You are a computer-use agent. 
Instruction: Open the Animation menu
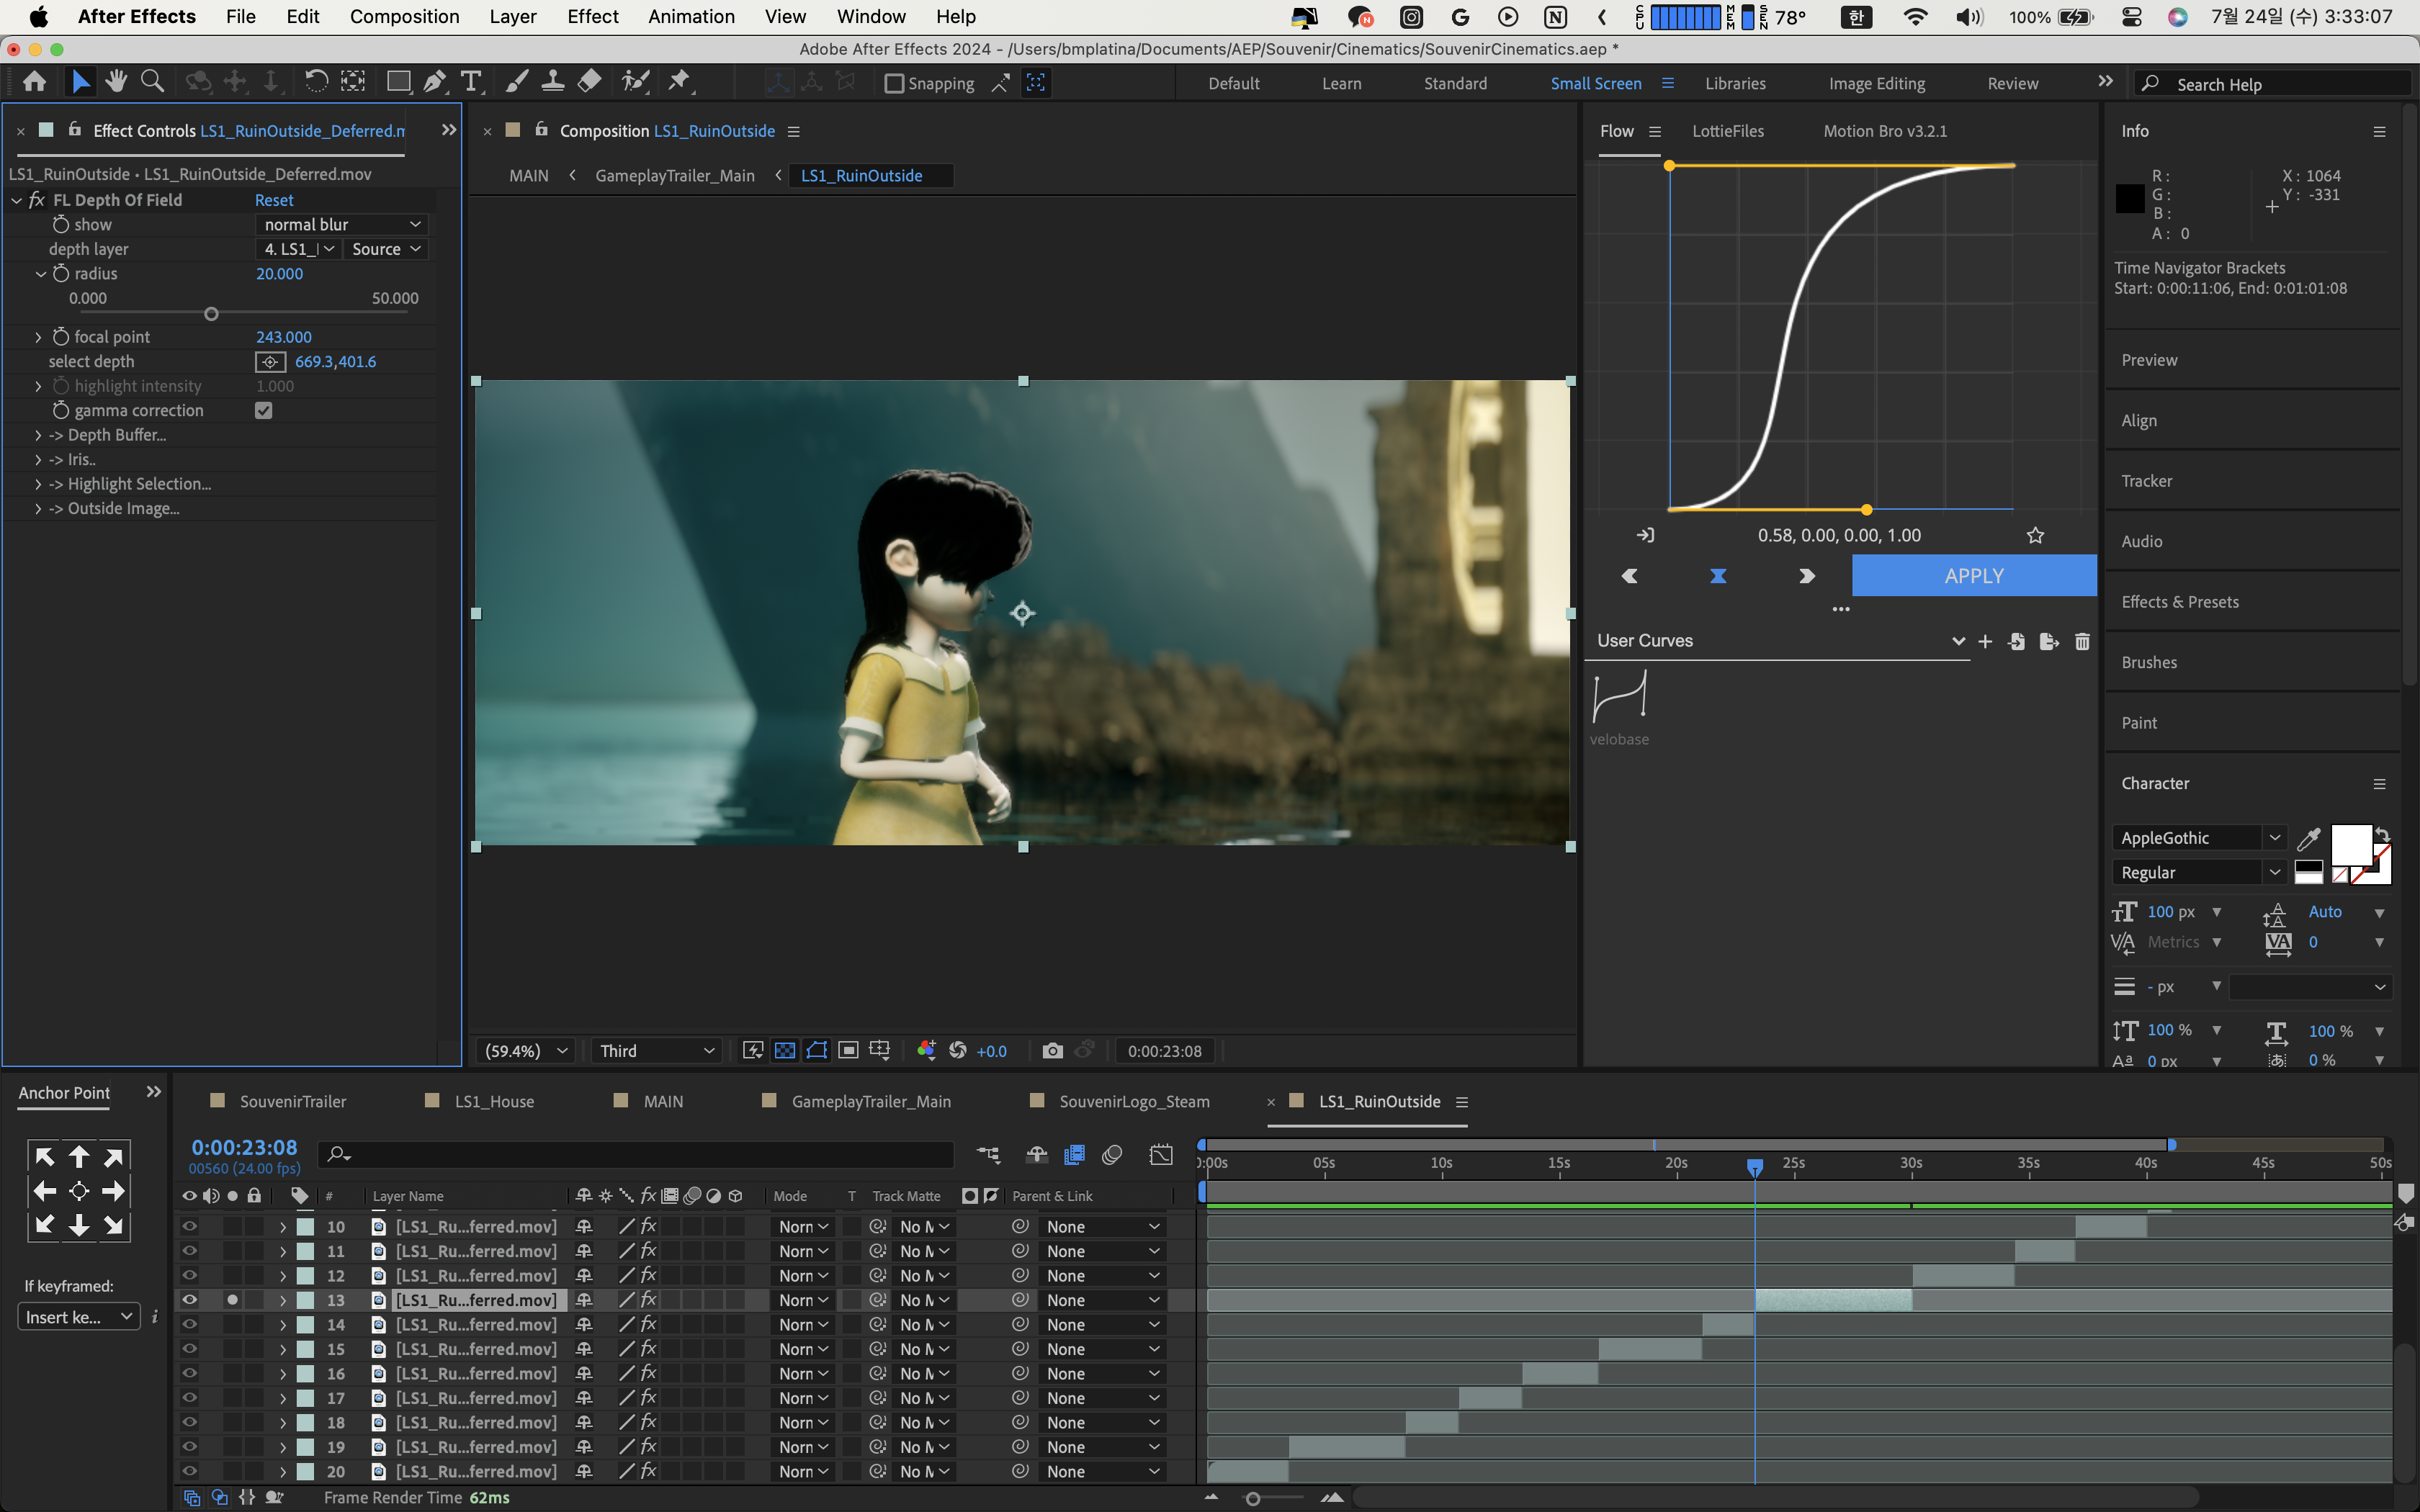click(691, 17)
